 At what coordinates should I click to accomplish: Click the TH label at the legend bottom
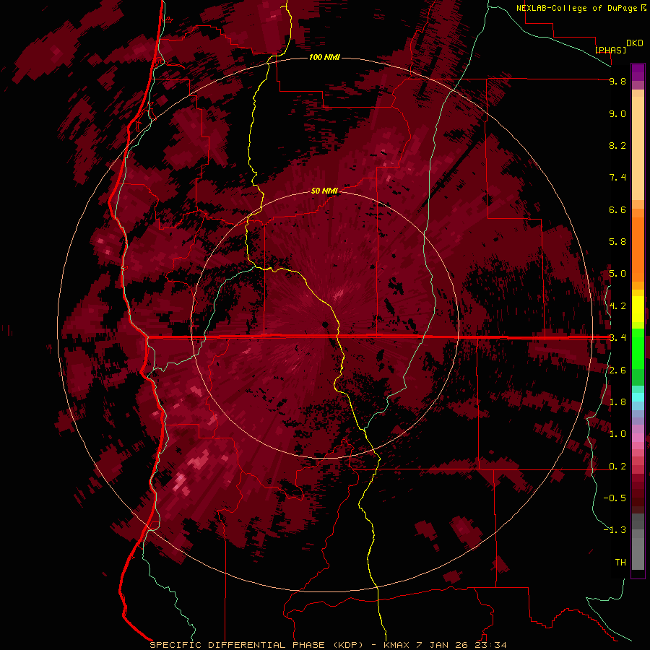[x=620, y=562]
